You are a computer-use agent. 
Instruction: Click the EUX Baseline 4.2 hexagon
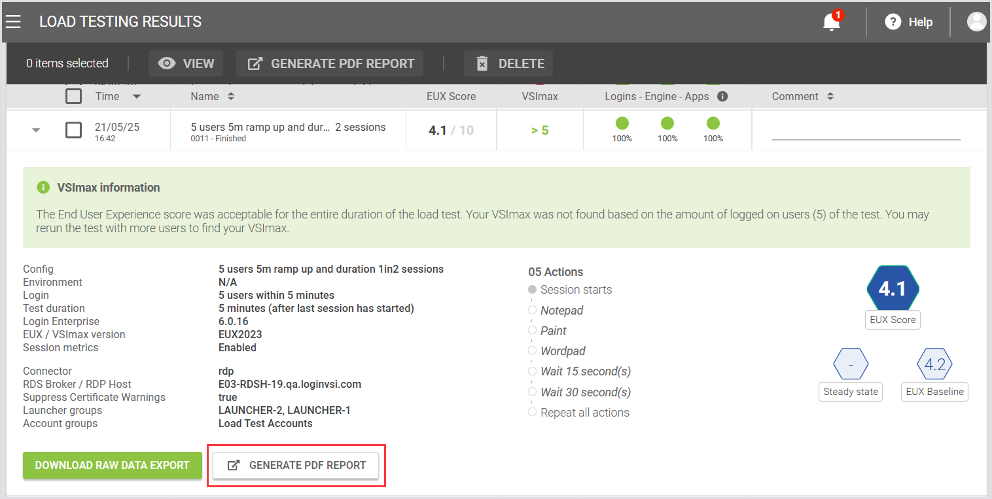[934, 364]
